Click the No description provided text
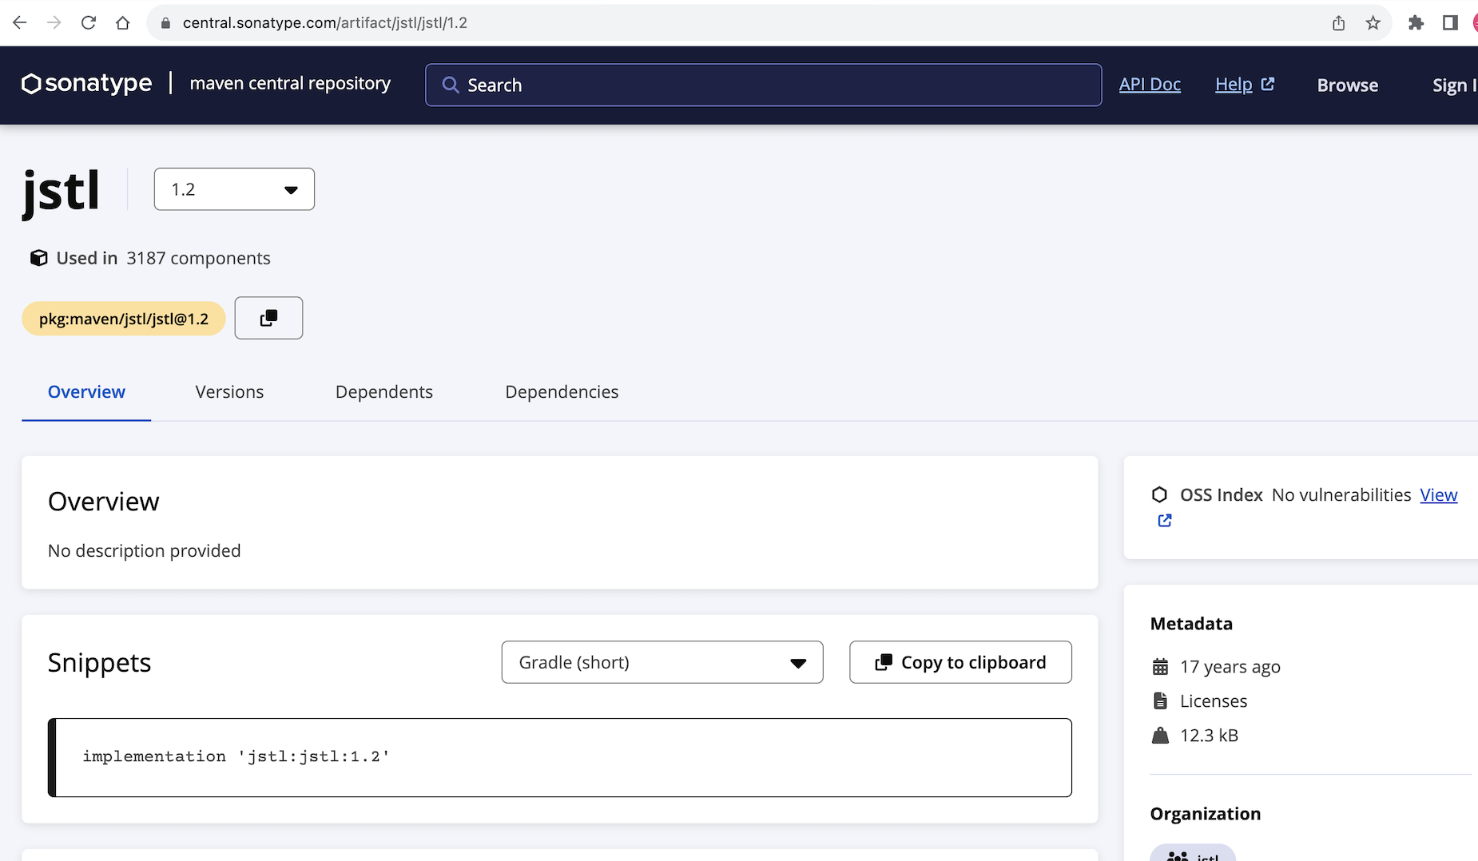1478x861 pixels. tap(144, 550)
